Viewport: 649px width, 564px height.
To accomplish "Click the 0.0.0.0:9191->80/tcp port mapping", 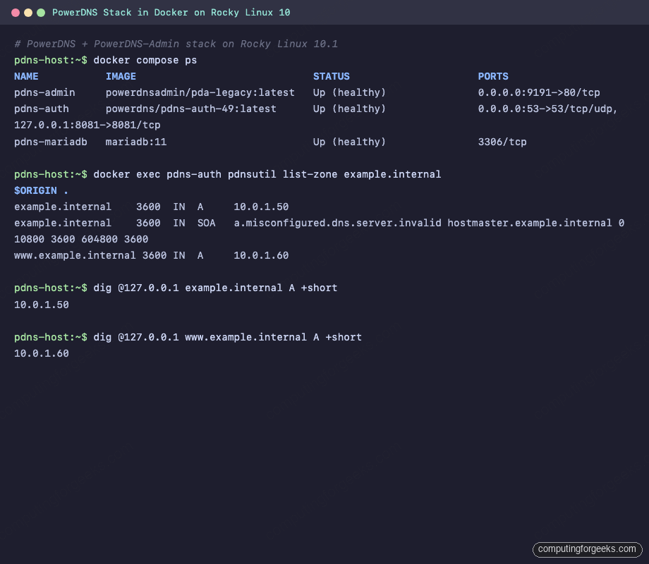I will point(539,92).
